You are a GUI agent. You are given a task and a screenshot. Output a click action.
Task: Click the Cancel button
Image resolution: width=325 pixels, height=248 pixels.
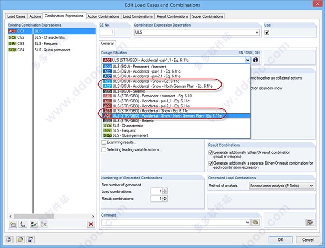[x=308, y=240]
